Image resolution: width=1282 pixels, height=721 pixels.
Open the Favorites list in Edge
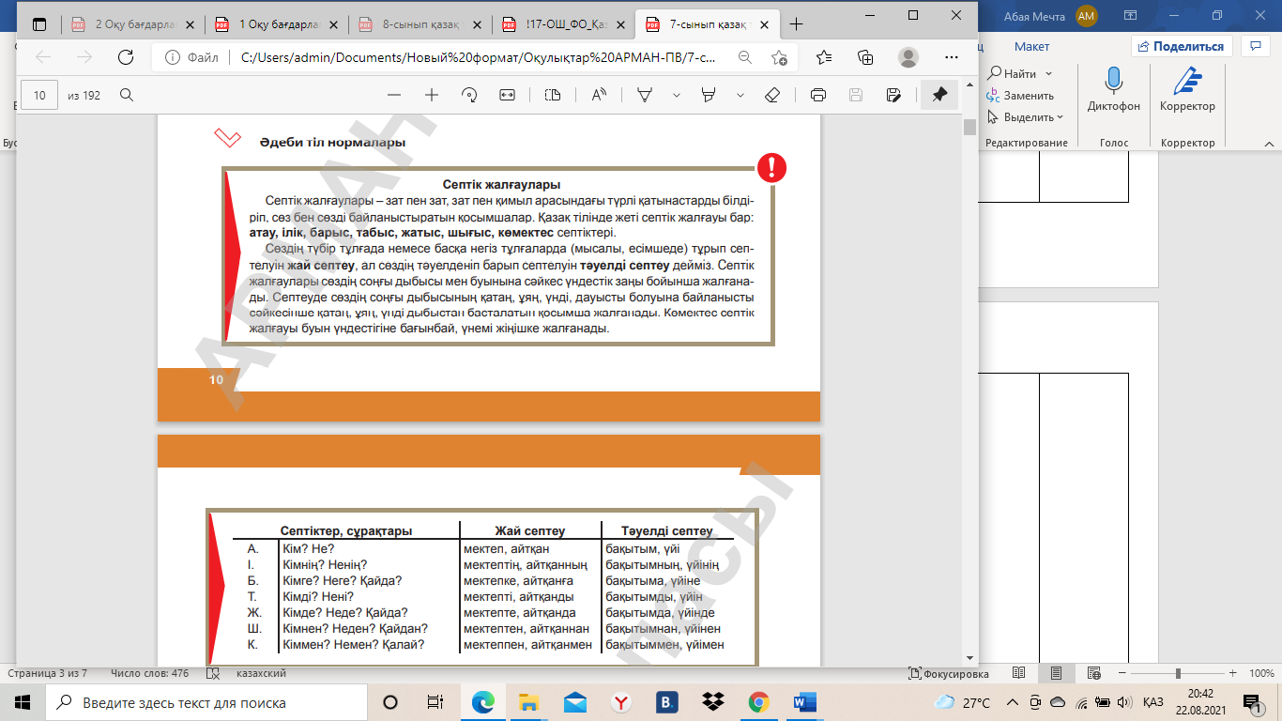824,57
